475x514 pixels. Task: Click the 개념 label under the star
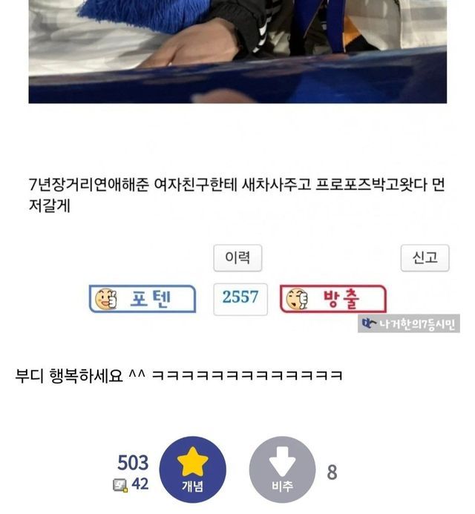click(x=192, y=486)
